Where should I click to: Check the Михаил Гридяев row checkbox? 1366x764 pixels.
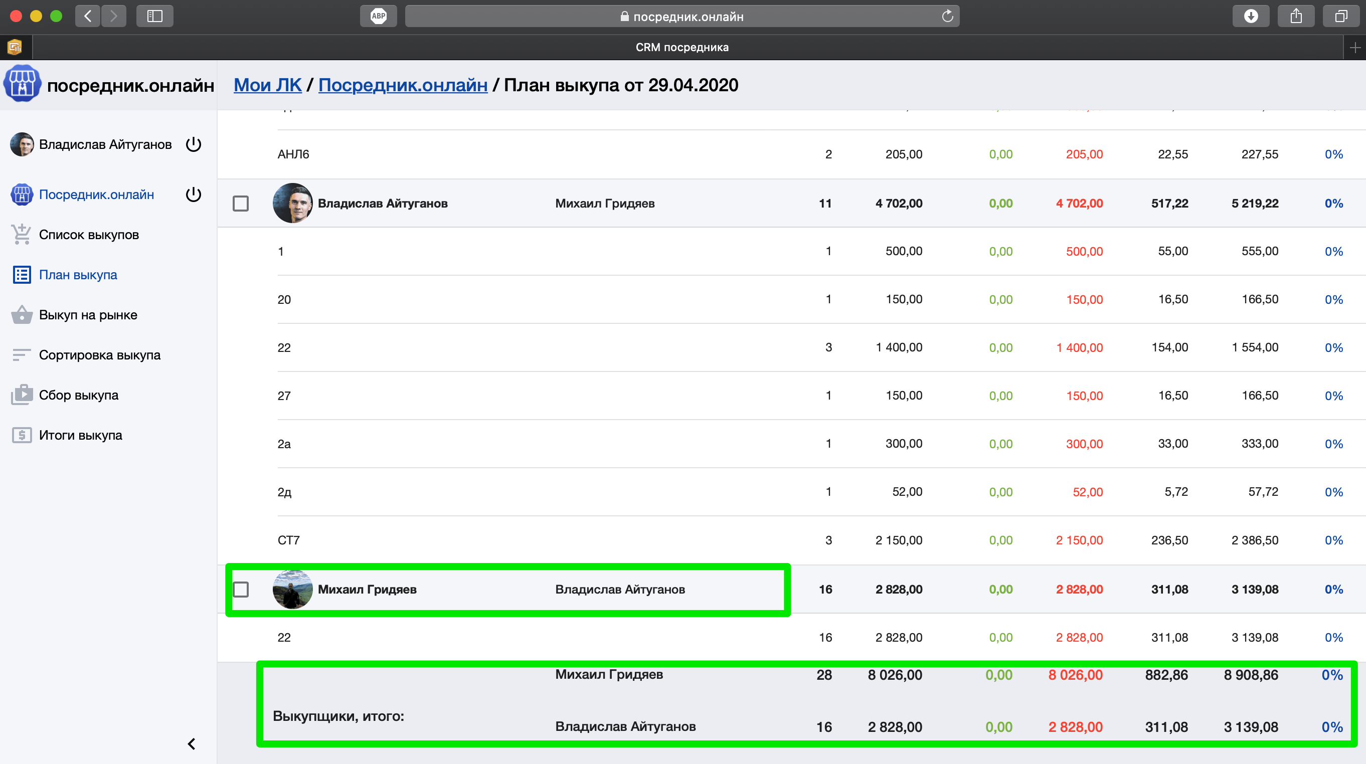pos(241,589)
